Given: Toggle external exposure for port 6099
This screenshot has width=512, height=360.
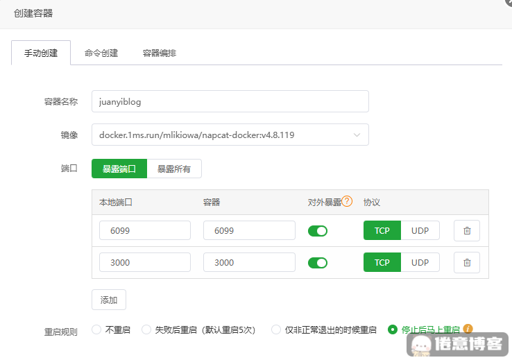Looking at the screenshot, I should [x=318, y=231].
